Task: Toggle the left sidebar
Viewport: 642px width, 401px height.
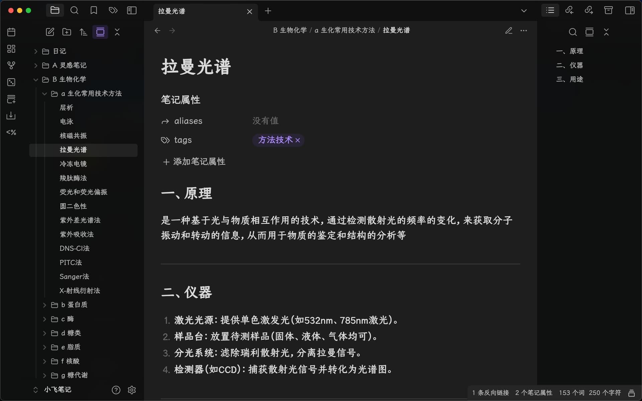Action: click(132, 11)
